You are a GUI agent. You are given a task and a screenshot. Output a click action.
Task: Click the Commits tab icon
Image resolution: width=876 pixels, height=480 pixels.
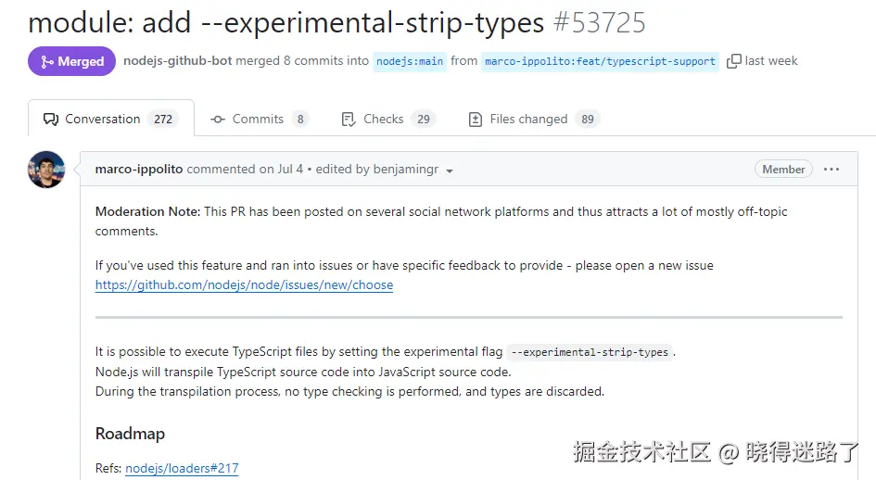coord(218,120)
